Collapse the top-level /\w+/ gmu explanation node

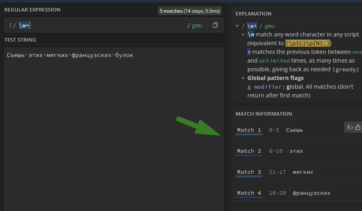coord(237,26)
